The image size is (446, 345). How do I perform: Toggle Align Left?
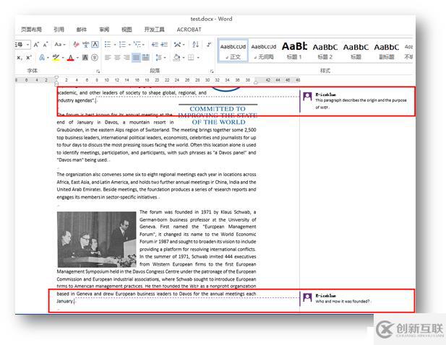(108, 58)
